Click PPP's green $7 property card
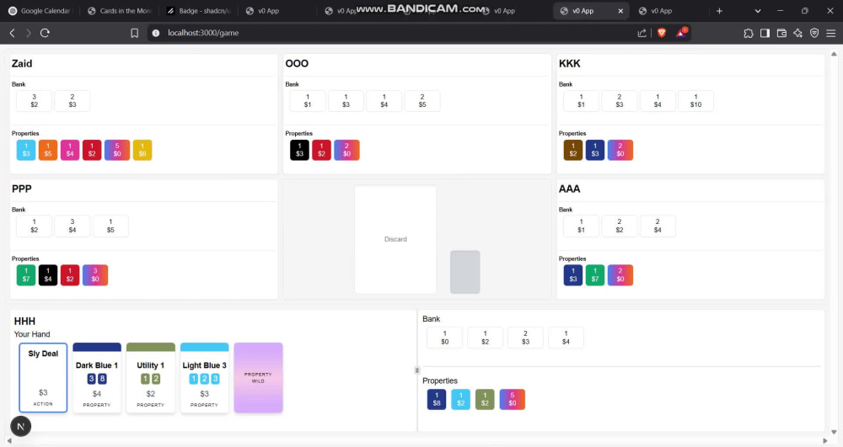This screenshot has width=843, height=447. point(26,275)
